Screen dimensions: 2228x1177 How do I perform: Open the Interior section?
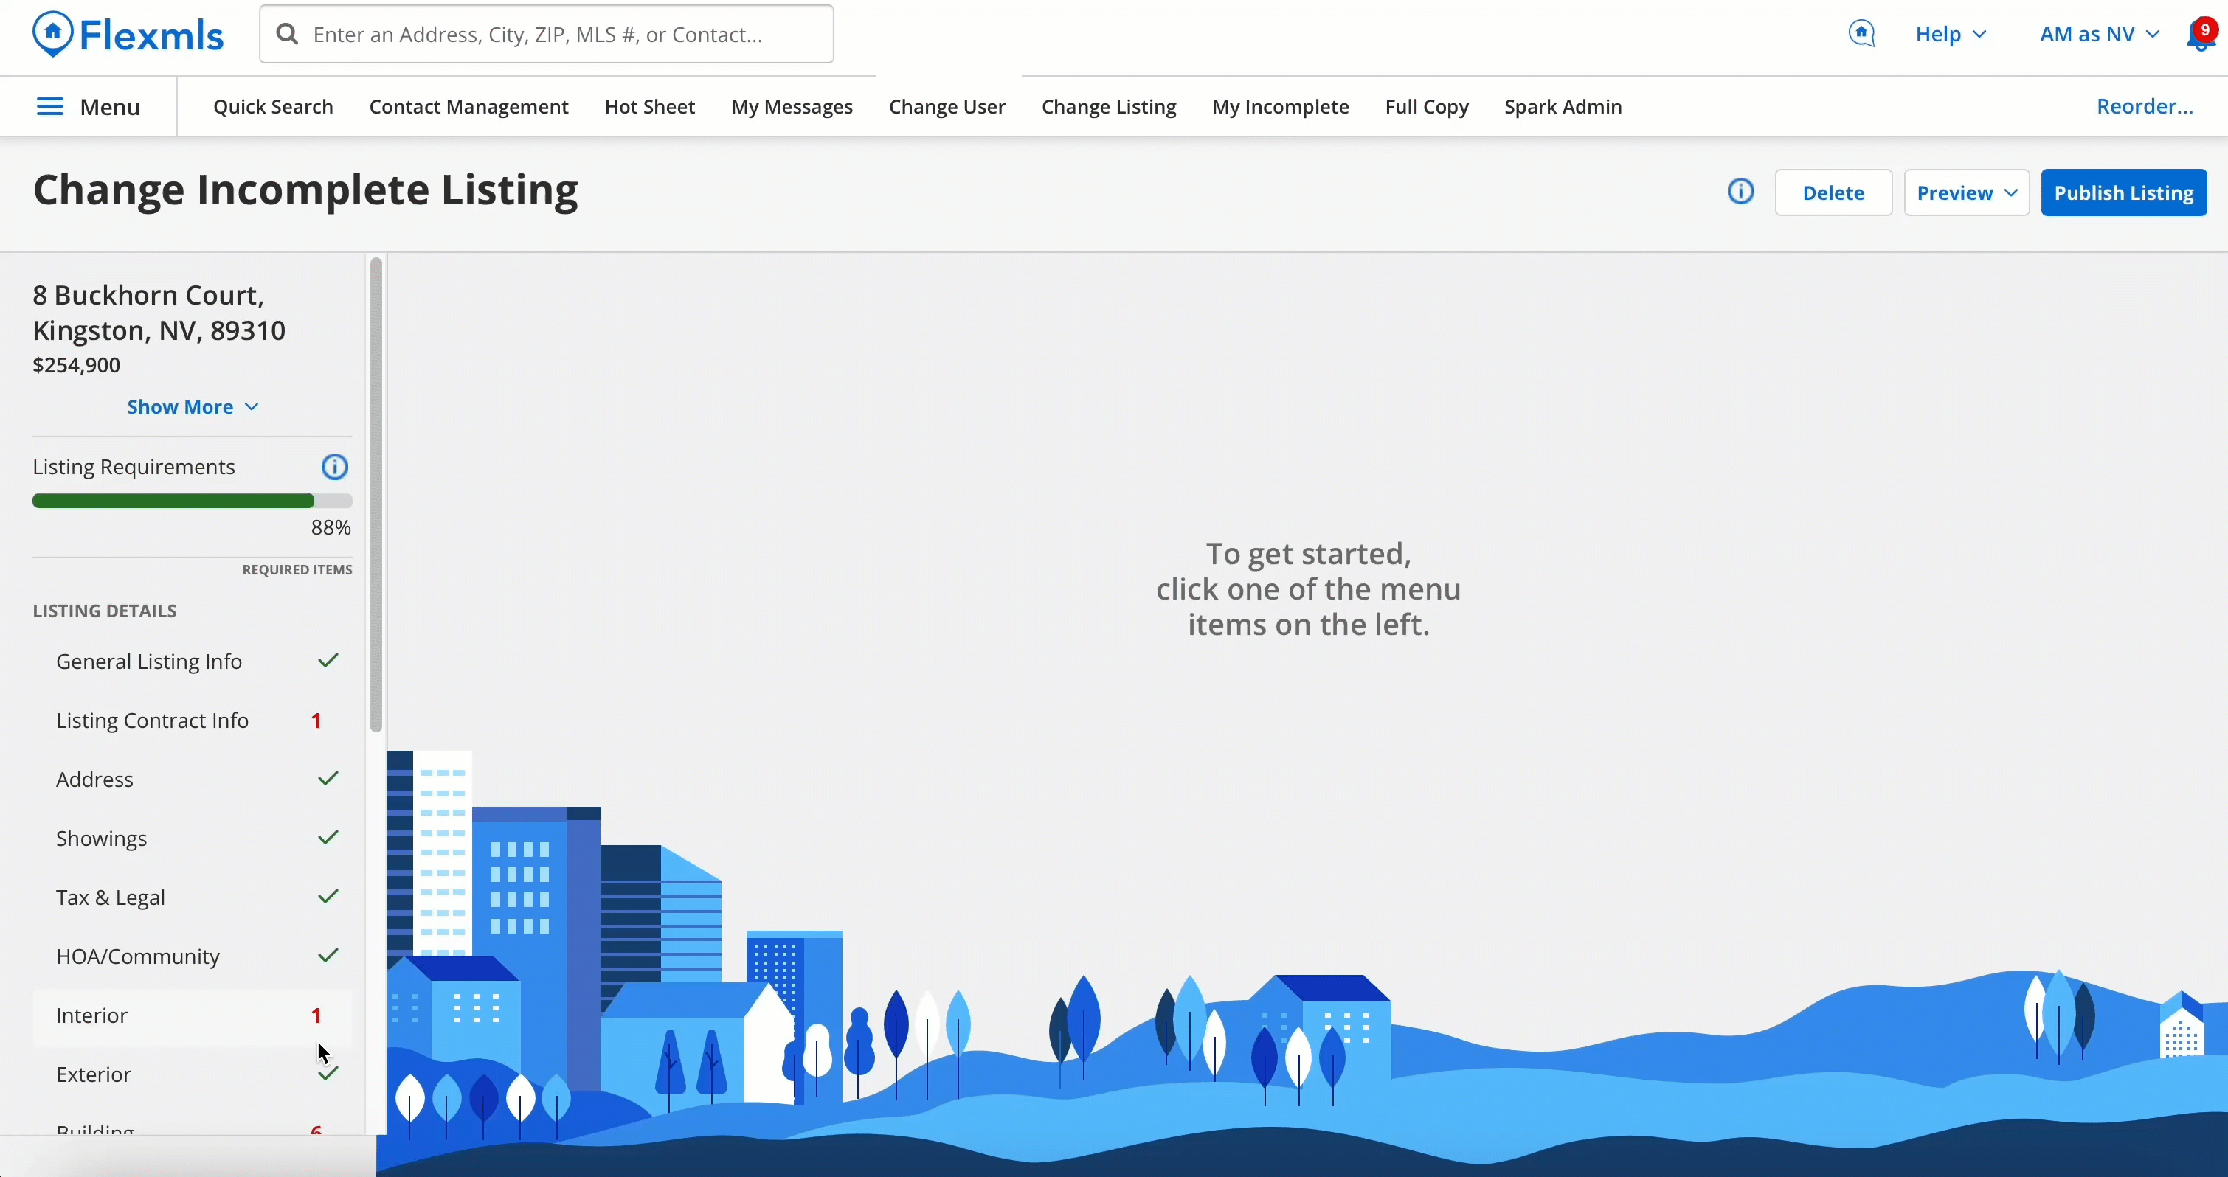(x=192, y=1015)
